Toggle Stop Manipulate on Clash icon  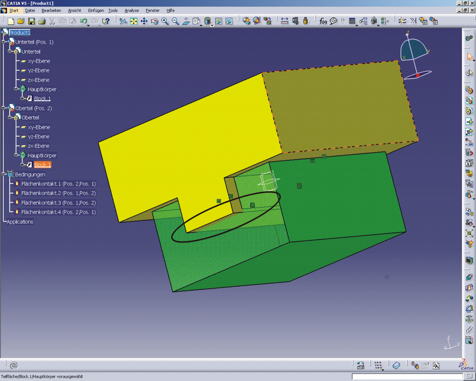tap(469, 244)
